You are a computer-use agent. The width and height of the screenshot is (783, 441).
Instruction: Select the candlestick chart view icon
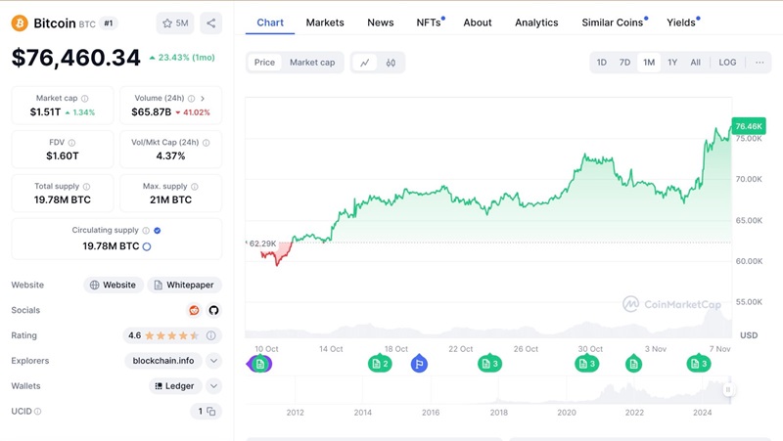[x=391, y=63]
